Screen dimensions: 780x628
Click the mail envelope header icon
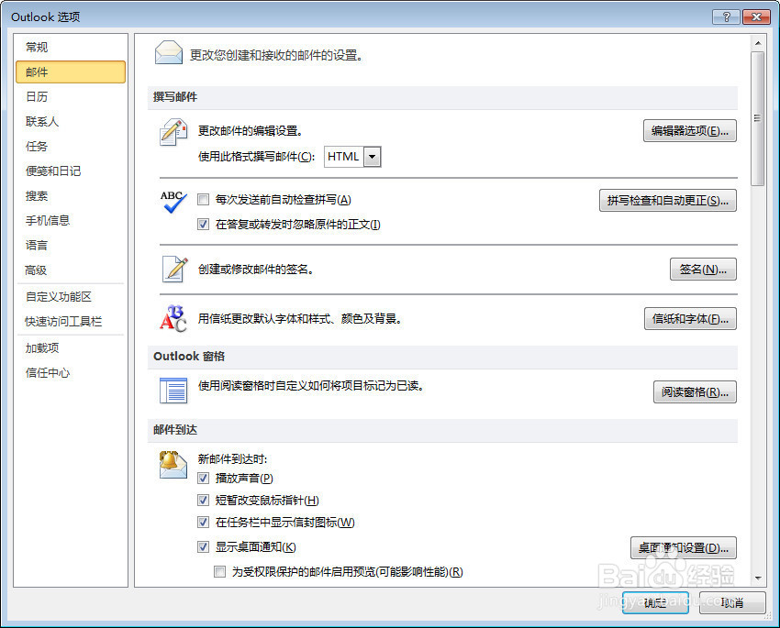[169, 52]
